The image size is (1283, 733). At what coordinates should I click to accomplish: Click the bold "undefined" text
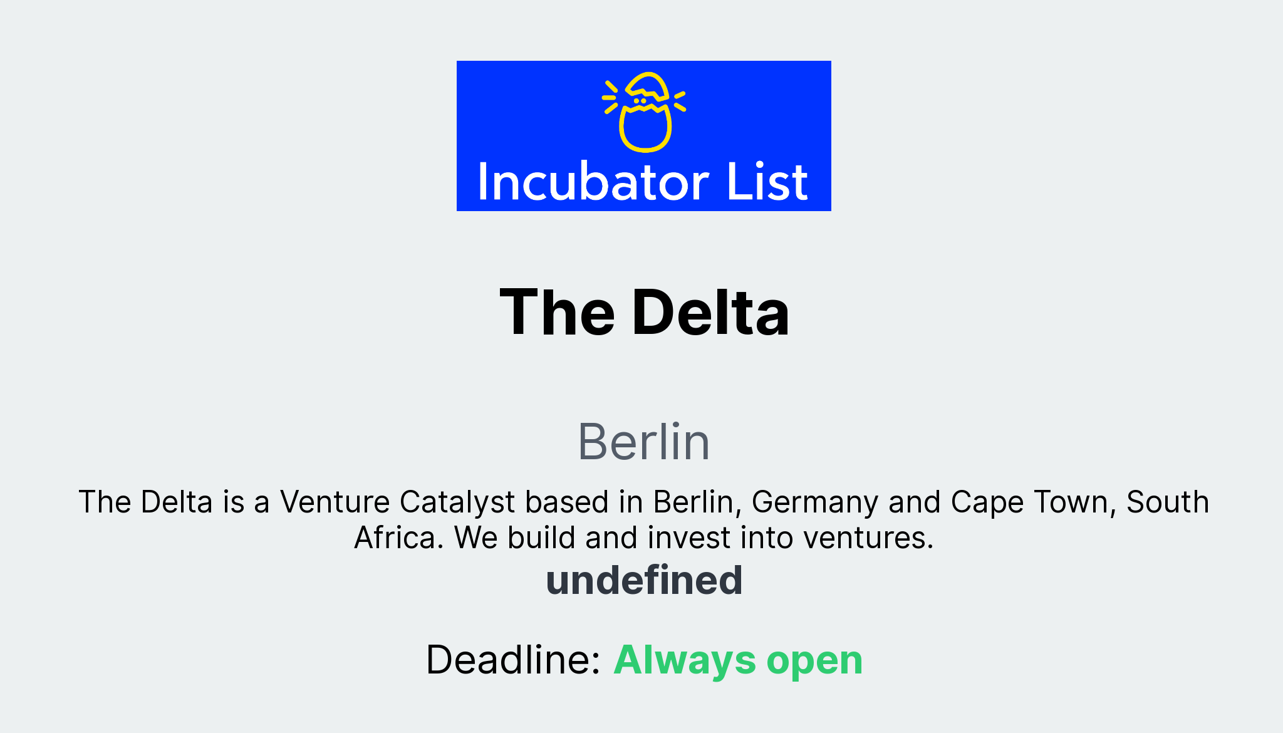coord(644,580)
